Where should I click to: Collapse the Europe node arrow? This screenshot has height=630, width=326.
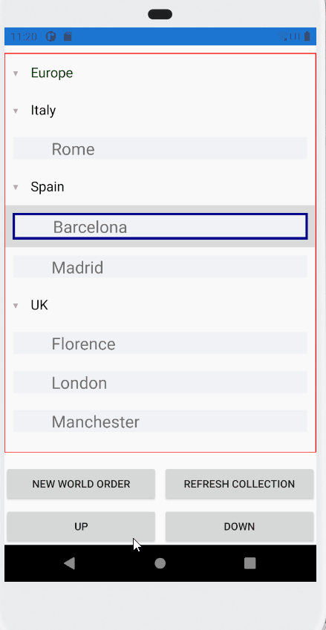(x=16, y=73)
